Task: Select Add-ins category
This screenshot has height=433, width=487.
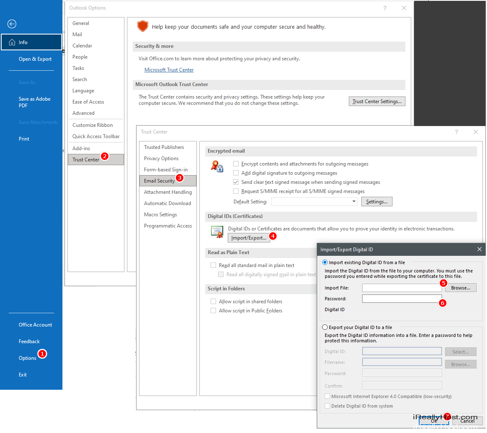Action: point(96,148)
